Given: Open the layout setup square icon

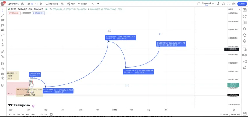Looking at the screenshot, I should (x=199, y=3).
